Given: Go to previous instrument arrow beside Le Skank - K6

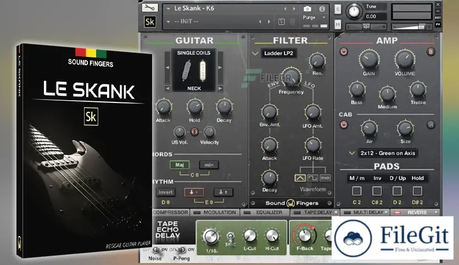Looking at the screenshot, I should coord(285,9).
